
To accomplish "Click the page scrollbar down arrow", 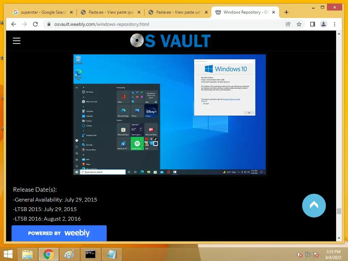I will (x=339, y=238).
